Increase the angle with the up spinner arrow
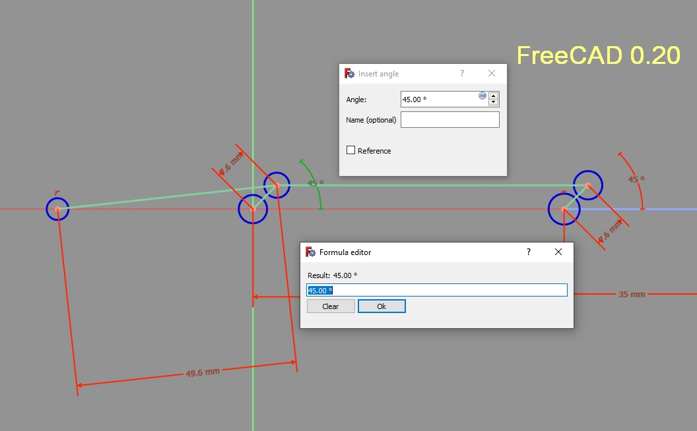Image resolution: width=697 pixels, height=431 pixels. (x=494, y=96)
